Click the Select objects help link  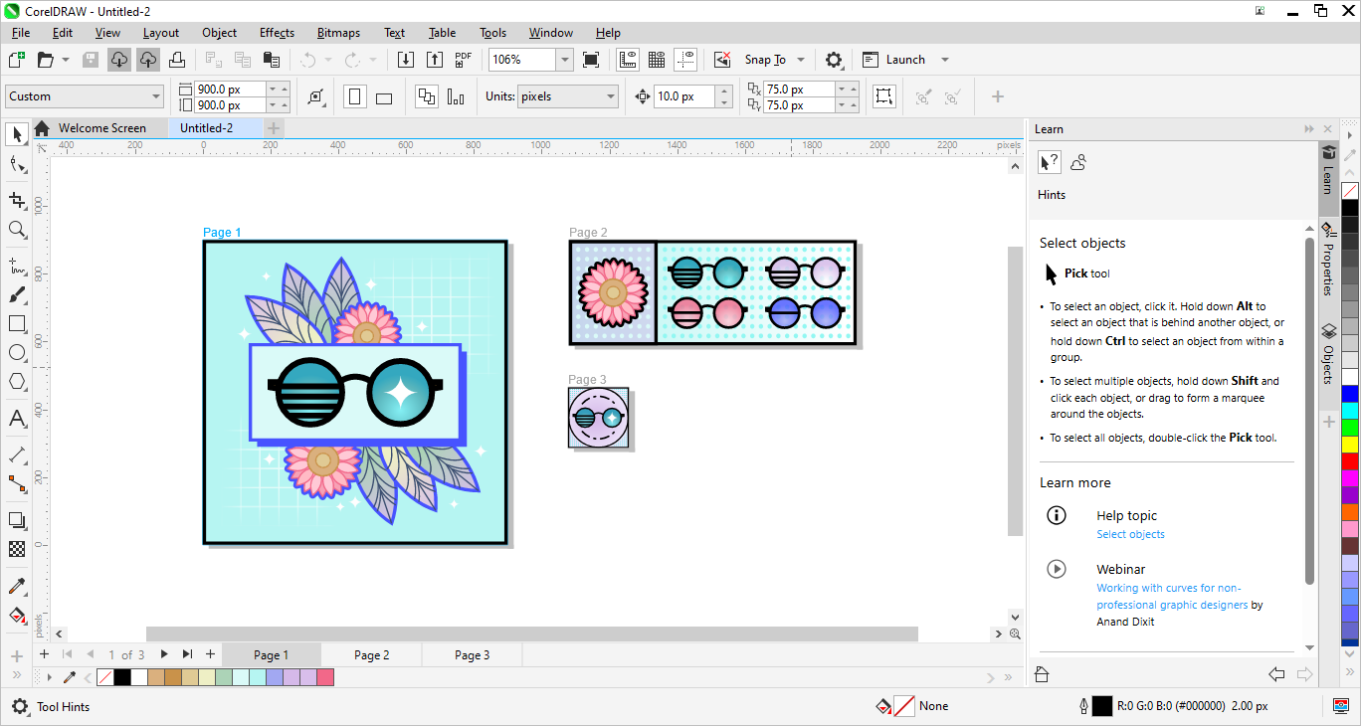1130,534
